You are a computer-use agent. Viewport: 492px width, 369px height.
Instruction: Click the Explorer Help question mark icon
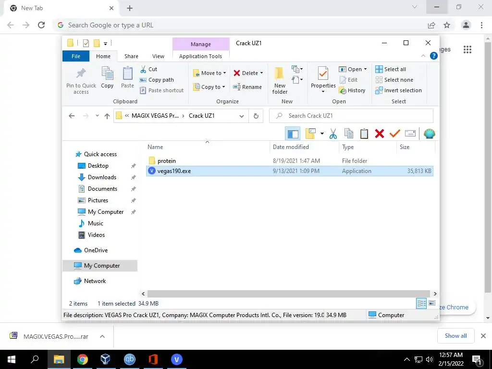coord(434,56)
